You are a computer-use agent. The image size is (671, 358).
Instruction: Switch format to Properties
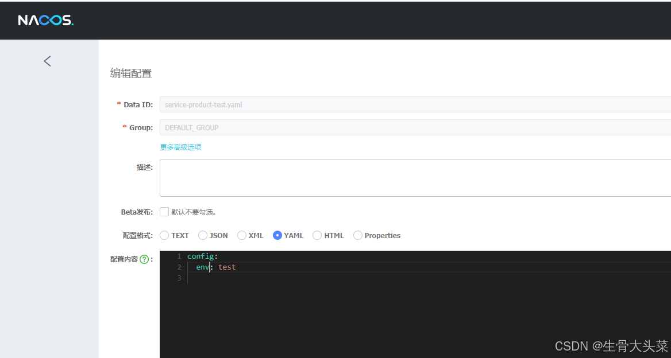coord(357,235)
